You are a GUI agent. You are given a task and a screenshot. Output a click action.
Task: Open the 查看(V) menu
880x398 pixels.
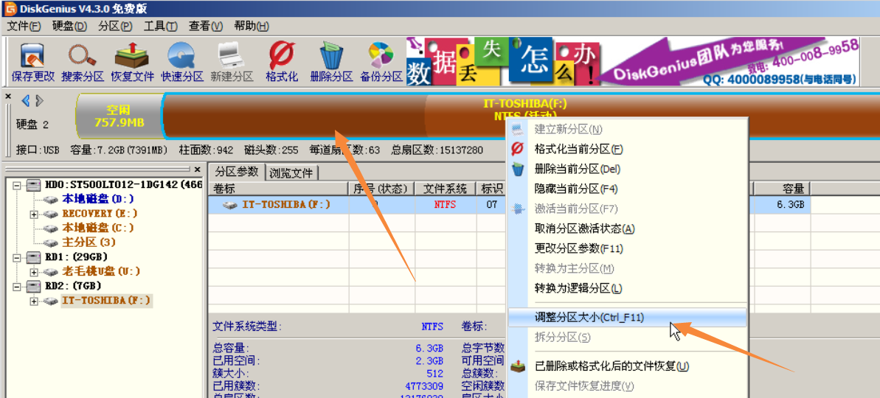click(x=206, y=27)
